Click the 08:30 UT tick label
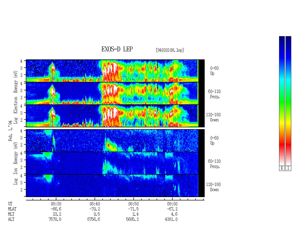The height and width of the screenshot is (226, 292). pos(56,204)
